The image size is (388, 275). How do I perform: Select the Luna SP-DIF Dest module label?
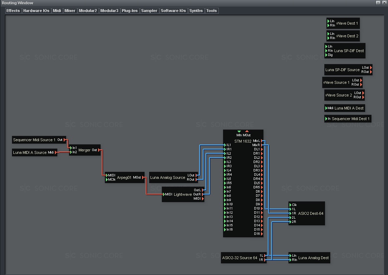coord(349,51)
